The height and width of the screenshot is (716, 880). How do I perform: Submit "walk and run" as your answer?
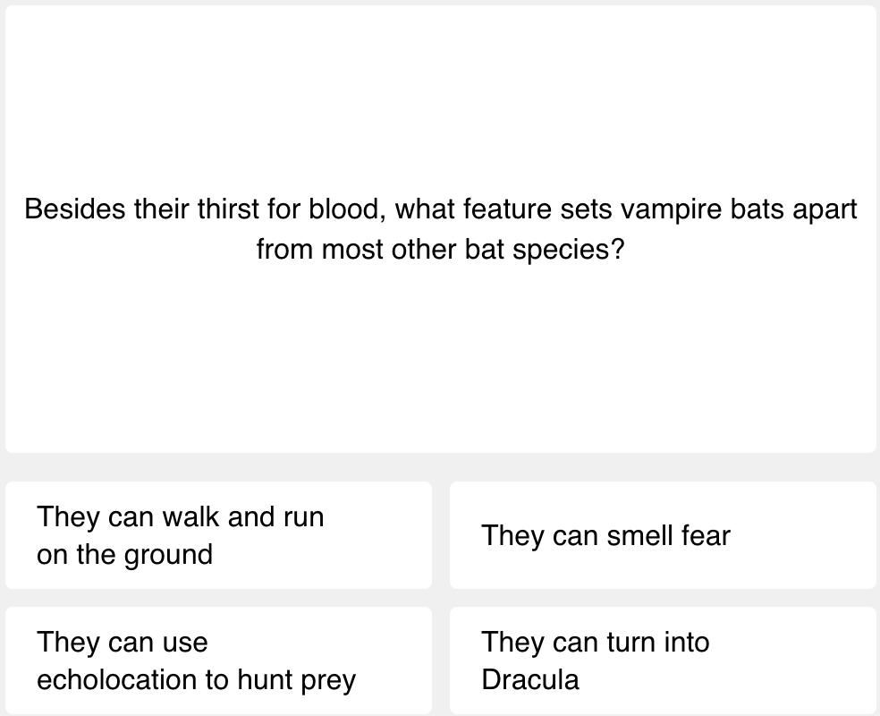[x=218, y=535]
